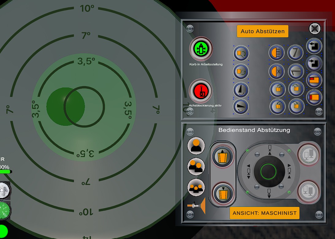Toggle the green Korb in Arbeitsstellung indicator

tap(201, 49)
